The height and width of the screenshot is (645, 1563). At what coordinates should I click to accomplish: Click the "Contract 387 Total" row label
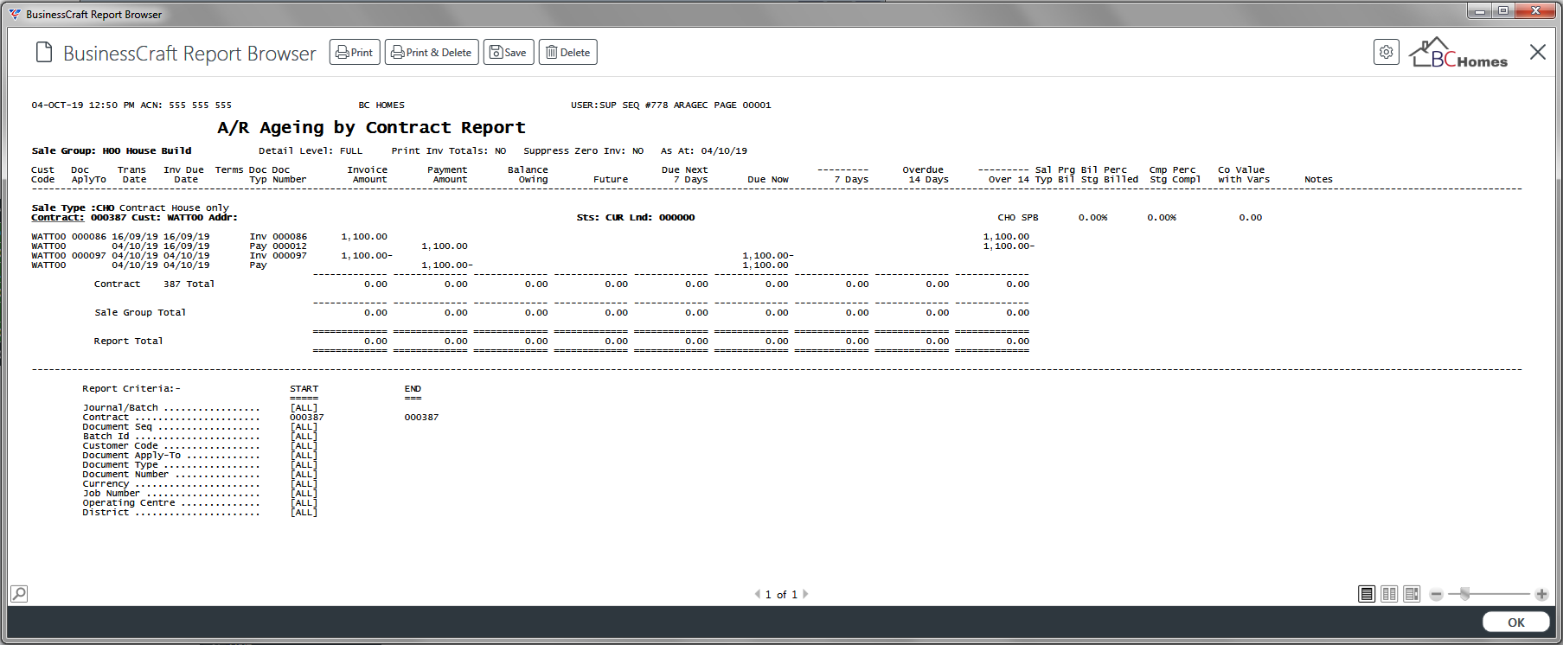(x=154, y=284)
